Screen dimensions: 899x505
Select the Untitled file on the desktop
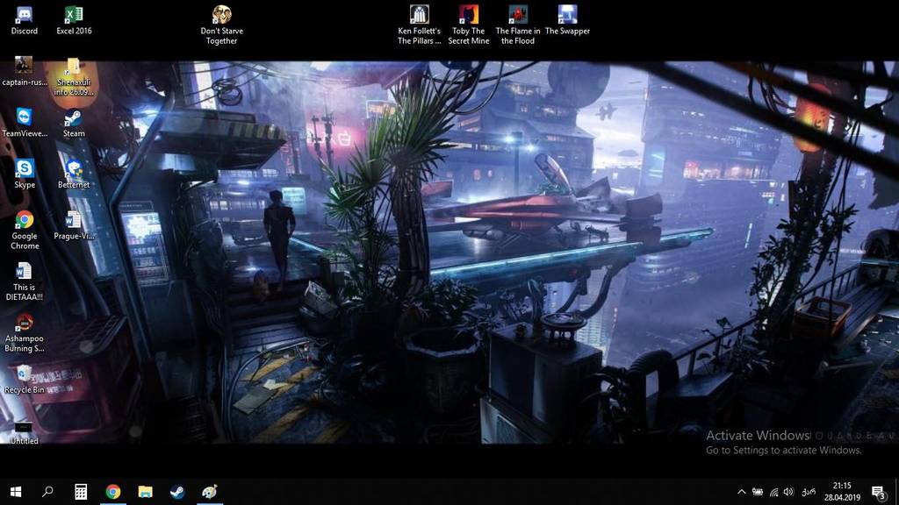pyautogui.click(x=24, y=433)
